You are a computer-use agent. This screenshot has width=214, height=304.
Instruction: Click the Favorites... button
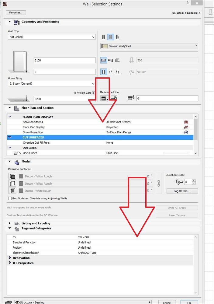(16, 12)
